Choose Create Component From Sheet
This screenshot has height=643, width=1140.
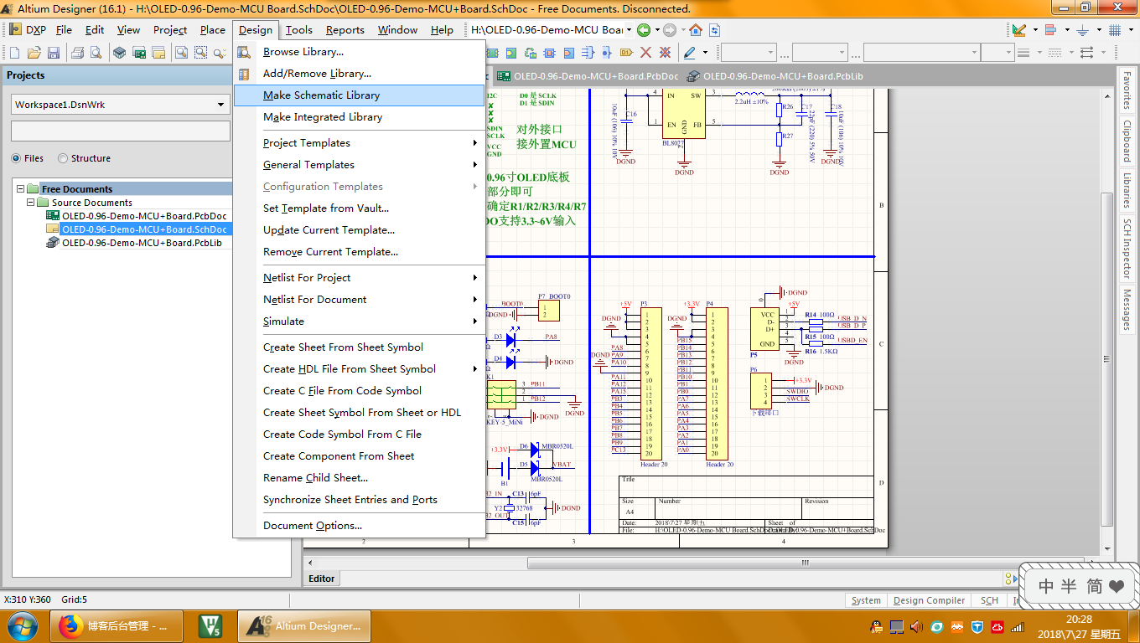pyautogui.click(x=359, y=456)
